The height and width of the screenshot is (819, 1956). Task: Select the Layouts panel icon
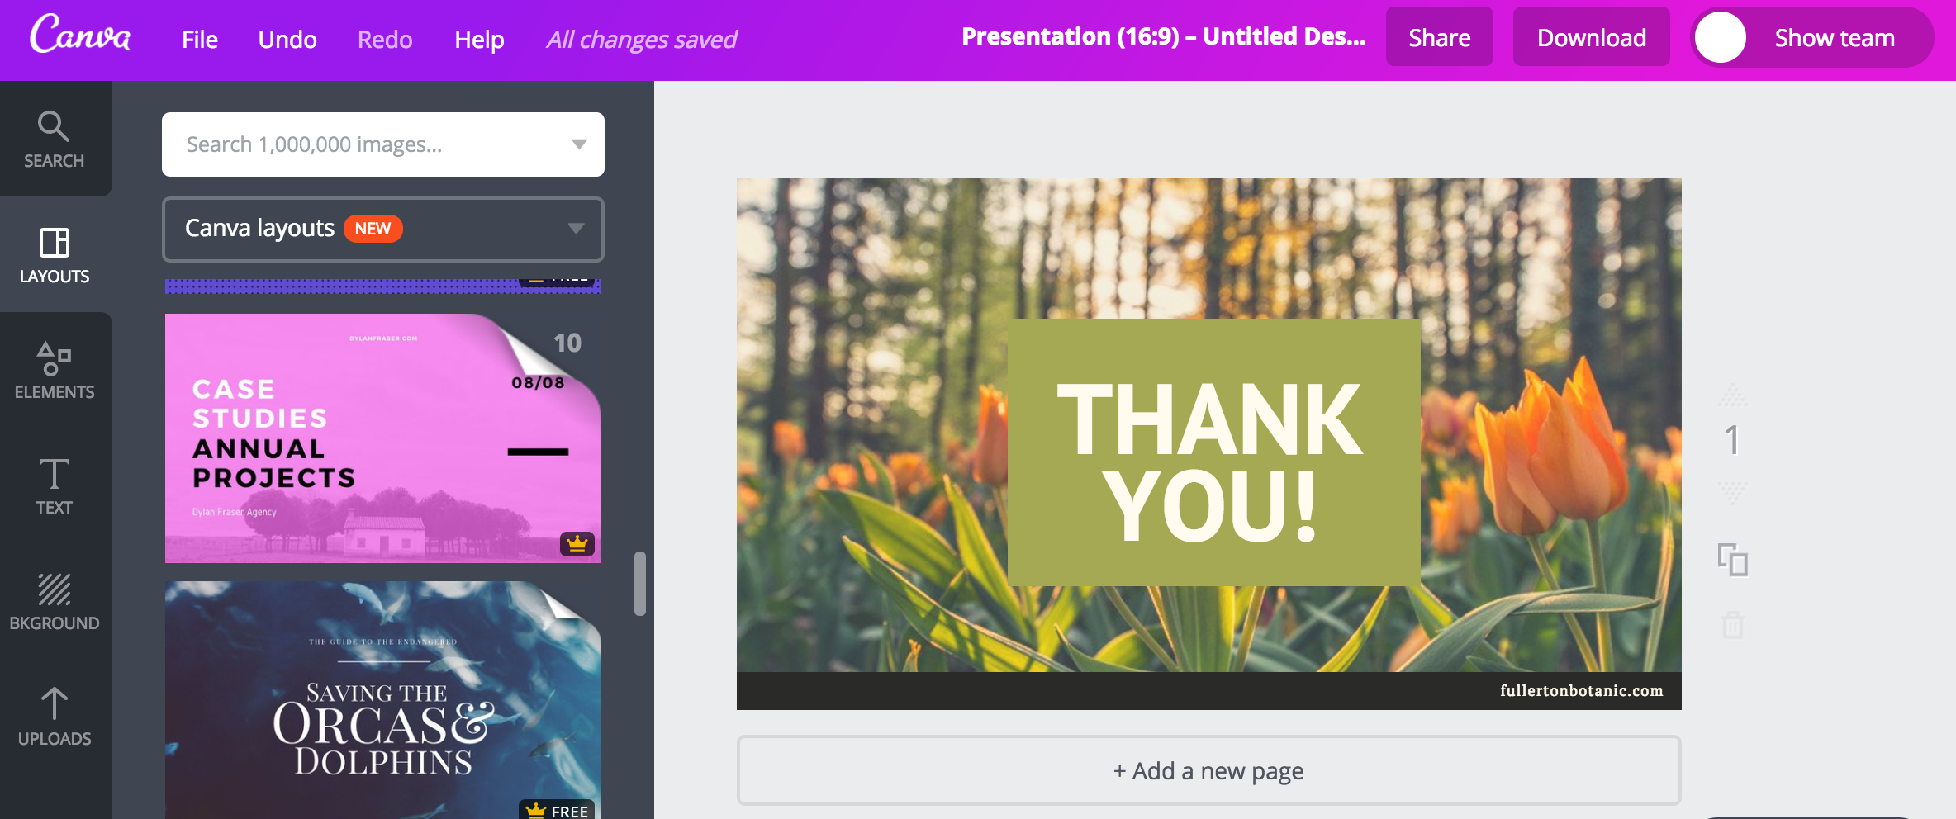coord(54,254)
